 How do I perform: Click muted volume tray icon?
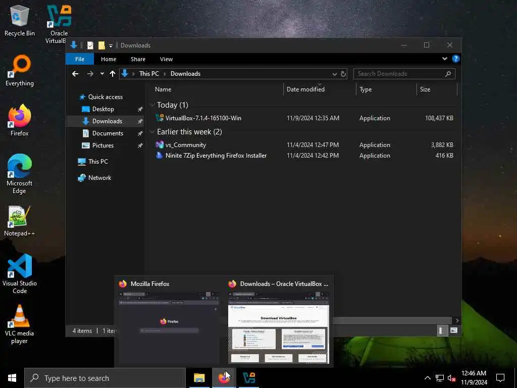coord(451,378)
